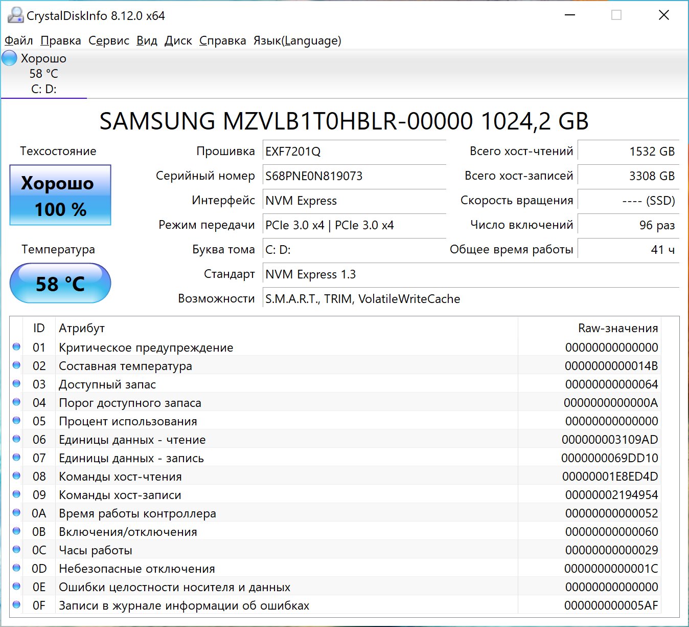This screenshot has width=689, height=627.
Task: Click status dot for Процент использования row
Action: click(x=16, y=421)
